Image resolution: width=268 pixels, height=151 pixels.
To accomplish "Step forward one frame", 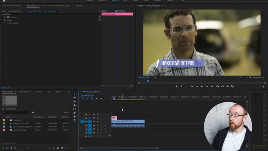I will click(x=207, y=86).
